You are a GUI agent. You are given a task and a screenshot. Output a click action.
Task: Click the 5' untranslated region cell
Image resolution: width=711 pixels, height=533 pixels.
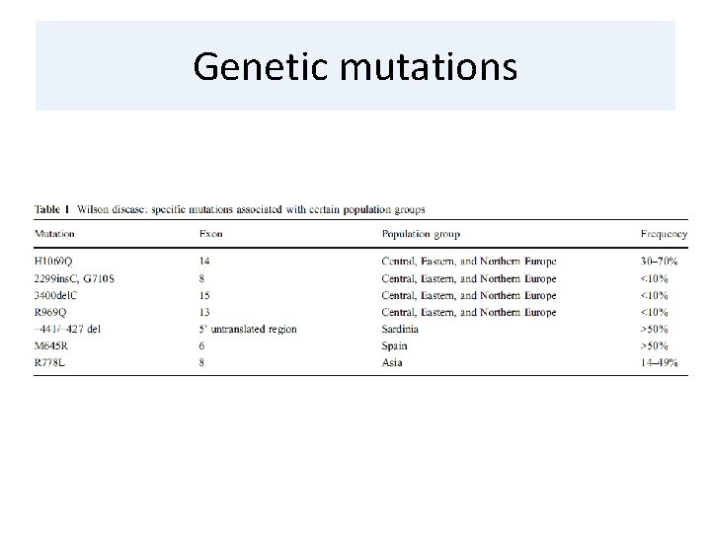[248, 329]
